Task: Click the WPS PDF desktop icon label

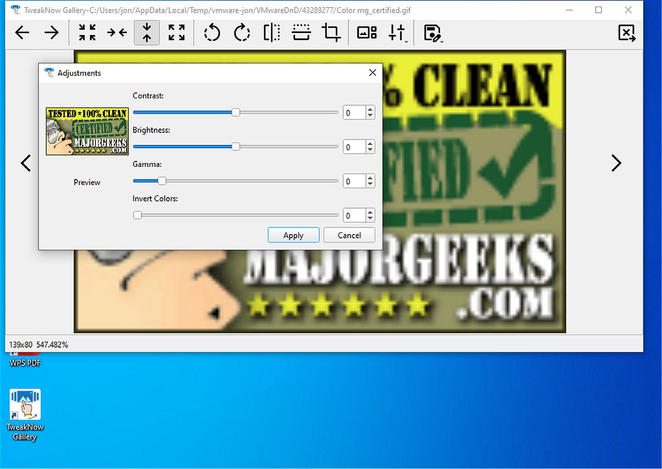Action: coord(25,363)
